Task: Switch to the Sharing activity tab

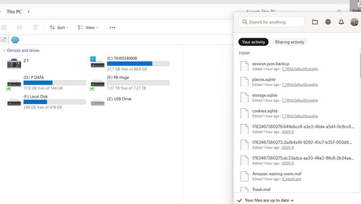Action: point(289,42)
